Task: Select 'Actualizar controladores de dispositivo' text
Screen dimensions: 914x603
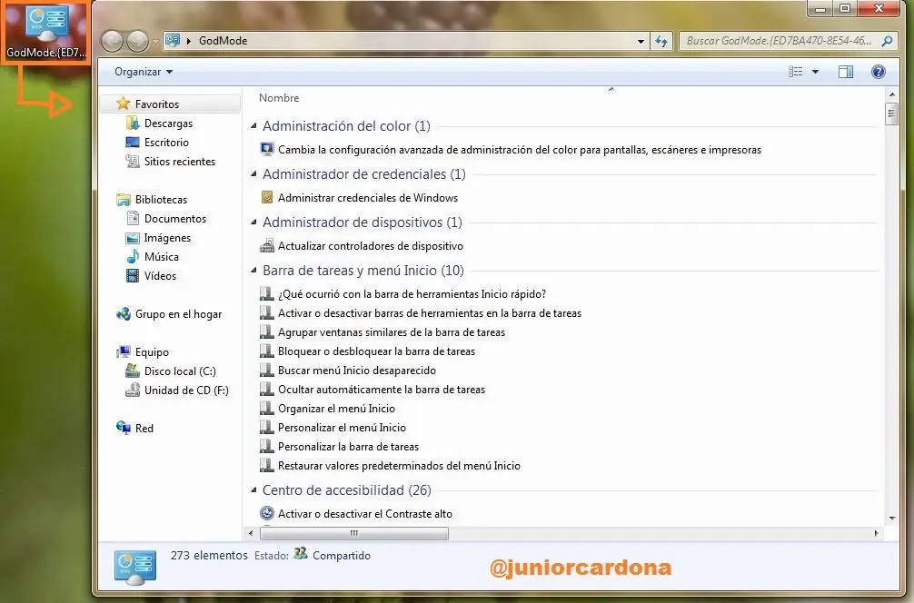Action: [371, 246]
